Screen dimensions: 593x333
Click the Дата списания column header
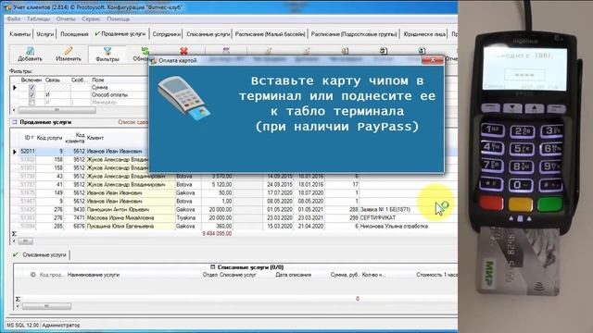(294, 275)
